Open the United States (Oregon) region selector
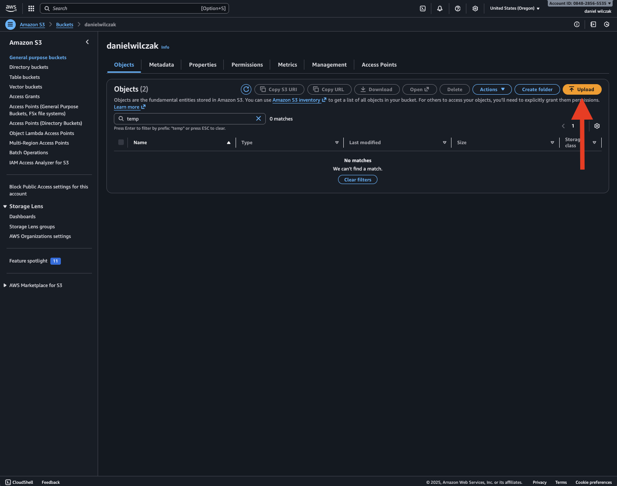Screen dimensions: 617x486 515,8
